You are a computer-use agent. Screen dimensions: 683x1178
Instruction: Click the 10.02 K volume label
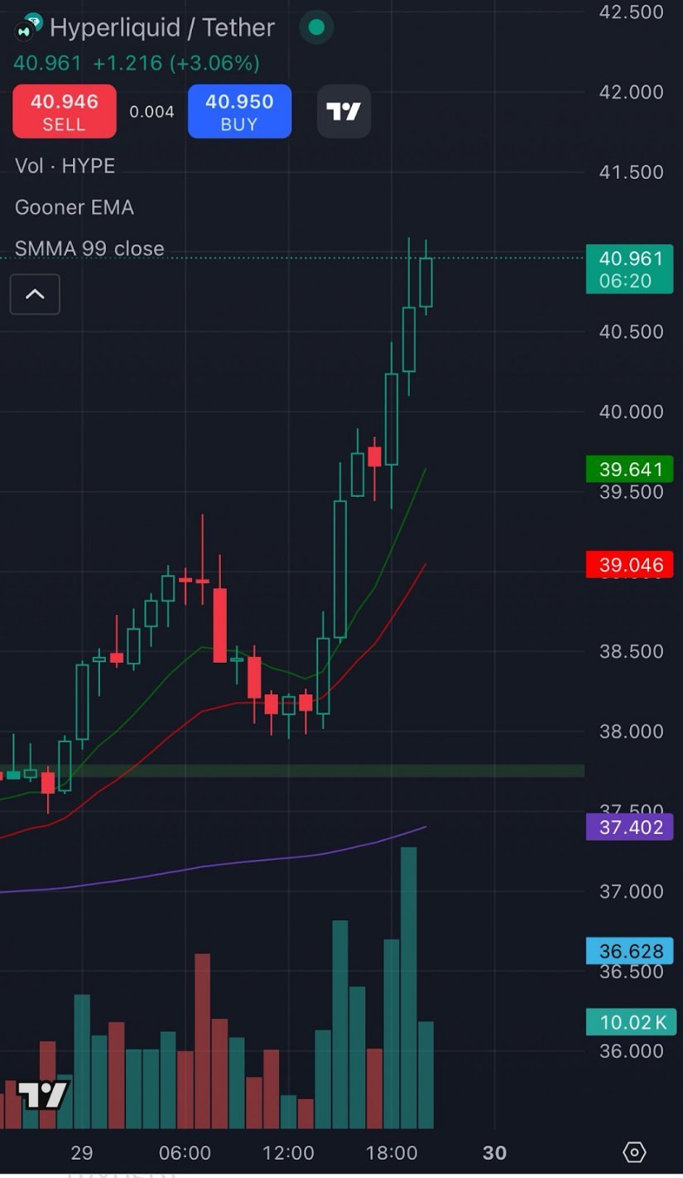coord(631,1022)
